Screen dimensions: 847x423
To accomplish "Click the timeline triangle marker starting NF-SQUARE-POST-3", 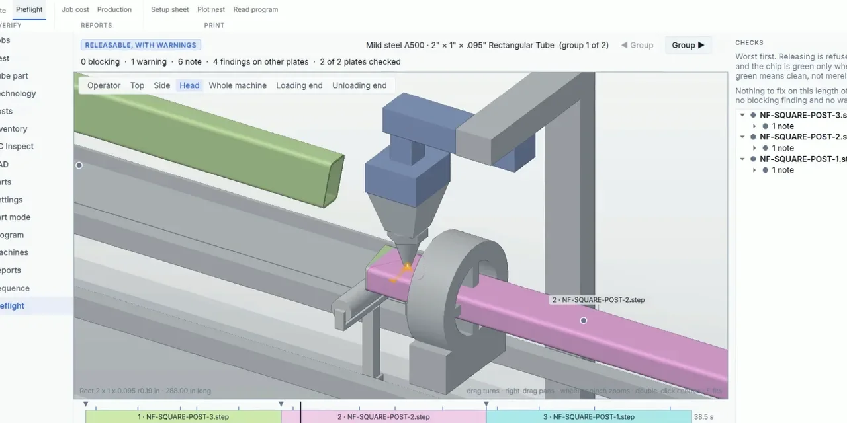I will click(86, 404).
